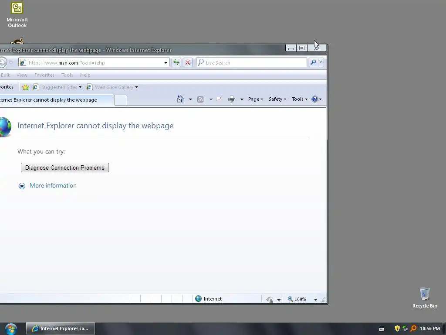Click the Web Slice Gallery icon
Screen dimensions: 446x335
tap(89, 87)
